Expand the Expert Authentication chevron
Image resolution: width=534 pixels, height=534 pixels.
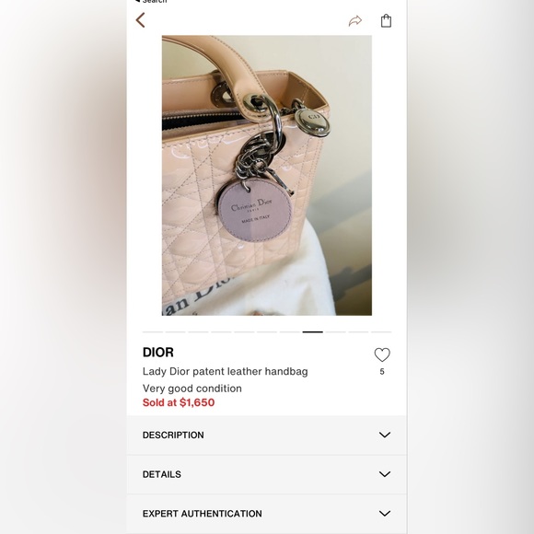(x=385, y=513)
